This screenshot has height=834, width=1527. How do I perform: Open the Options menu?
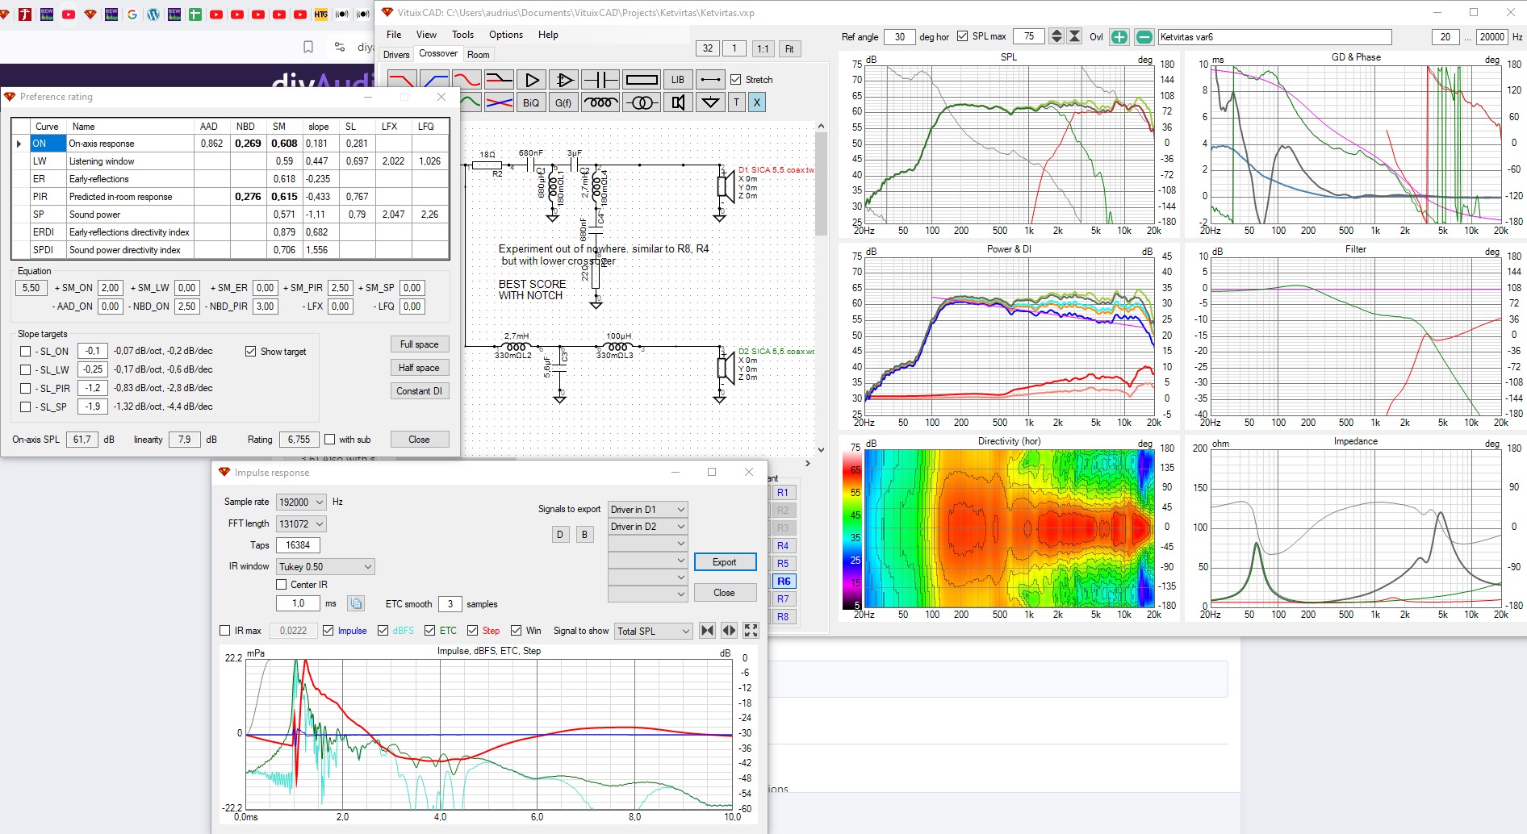[506, 35]
